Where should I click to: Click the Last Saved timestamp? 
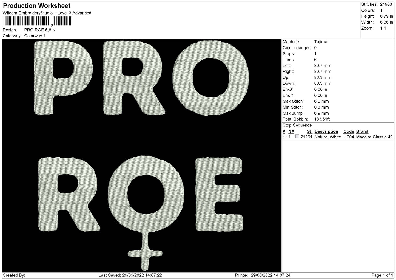point(130,275)
